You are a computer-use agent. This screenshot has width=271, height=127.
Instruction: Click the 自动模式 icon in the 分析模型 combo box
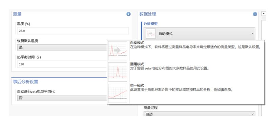click(151, 34)
